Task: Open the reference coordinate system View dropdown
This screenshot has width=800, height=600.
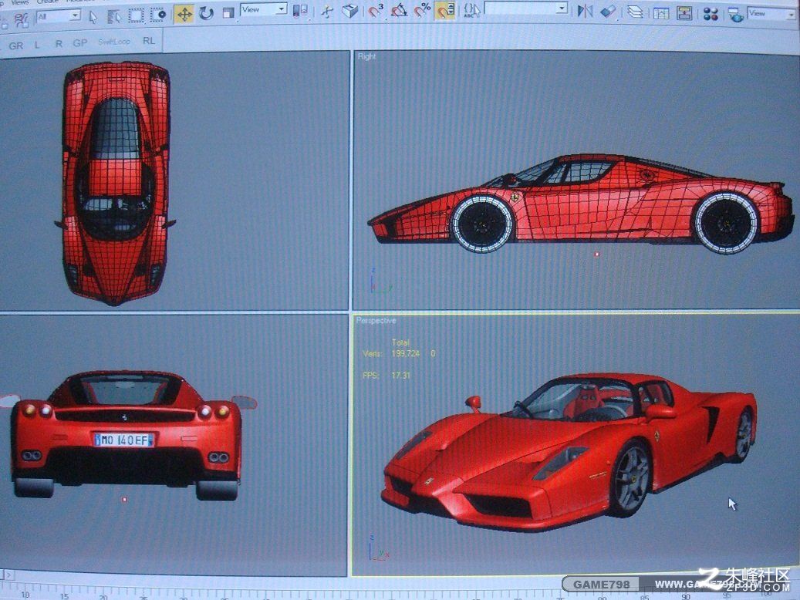Action: pyautogui.click(x=264, y=10)
